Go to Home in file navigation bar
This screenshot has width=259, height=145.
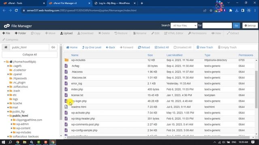pos(72,48)
